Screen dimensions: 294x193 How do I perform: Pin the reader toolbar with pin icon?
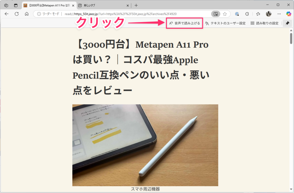(x=287, y=23)
